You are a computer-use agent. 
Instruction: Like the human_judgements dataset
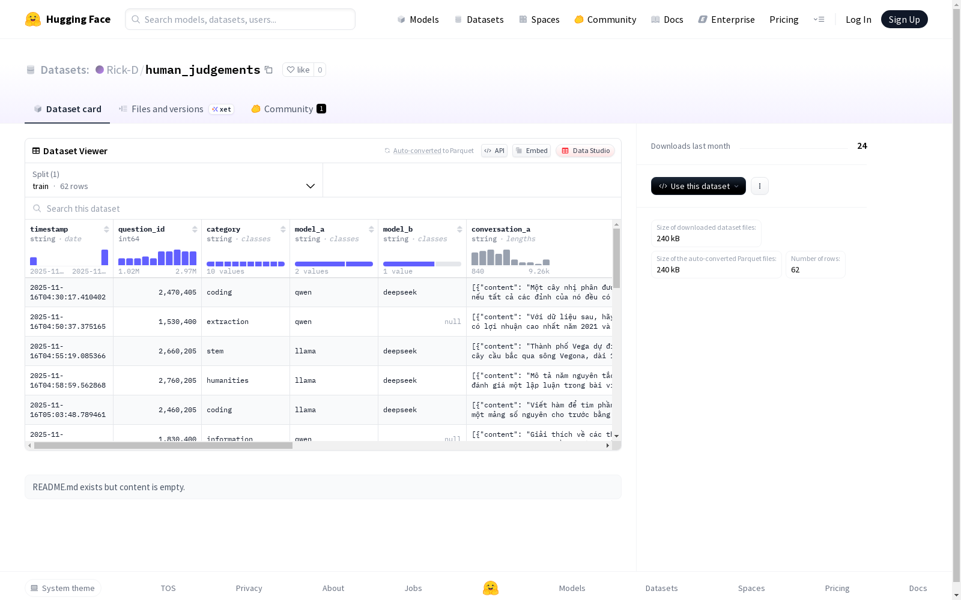point(298,70)
